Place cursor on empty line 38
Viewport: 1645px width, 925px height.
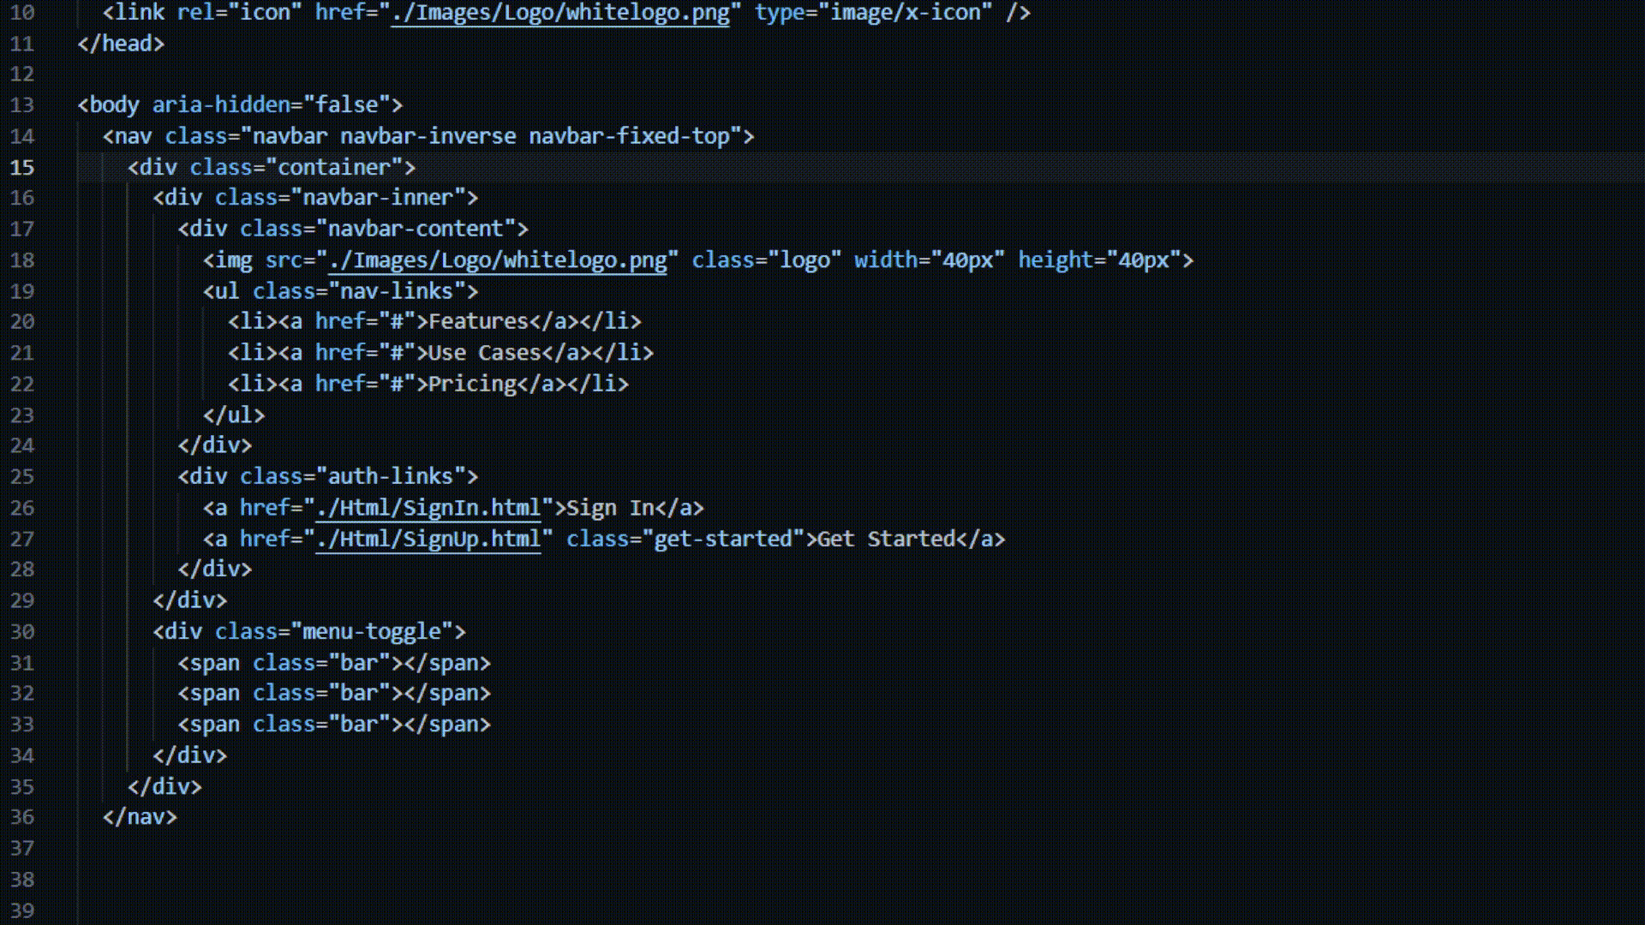[257, 880]
